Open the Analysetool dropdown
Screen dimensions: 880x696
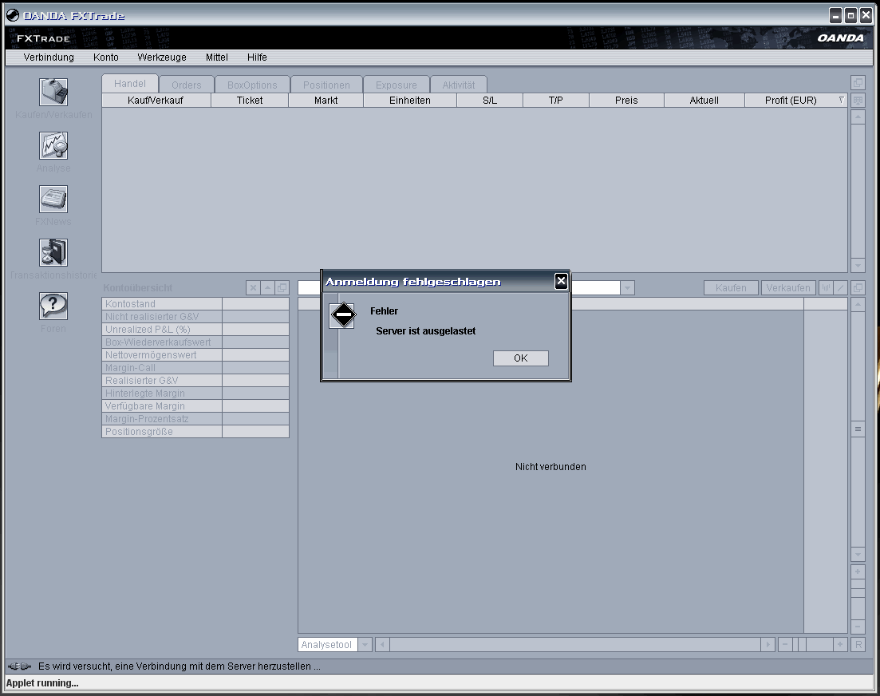click(365, 644)
